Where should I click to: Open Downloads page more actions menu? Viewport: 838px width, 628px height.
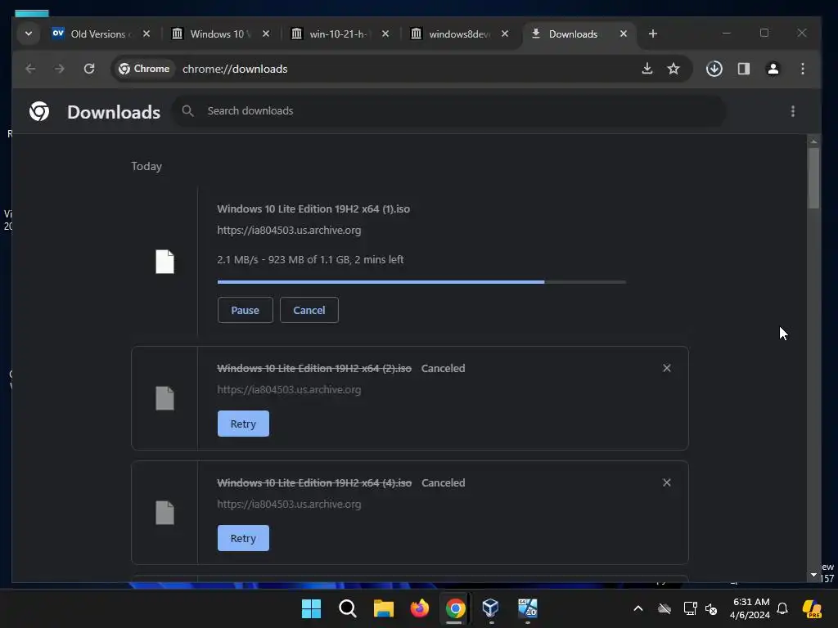pyautogui.click(x=792, y=111)
